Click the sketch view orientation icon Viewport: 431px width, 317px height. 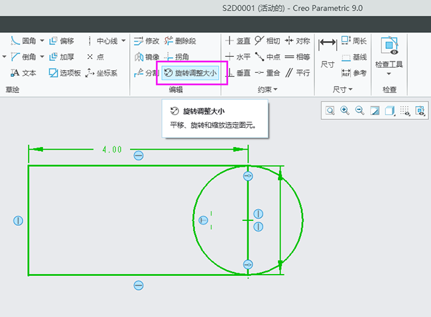pyautogui.click(x=375, y=111)
